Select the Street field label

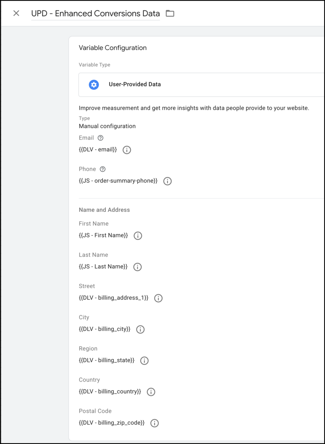[87, 286]
